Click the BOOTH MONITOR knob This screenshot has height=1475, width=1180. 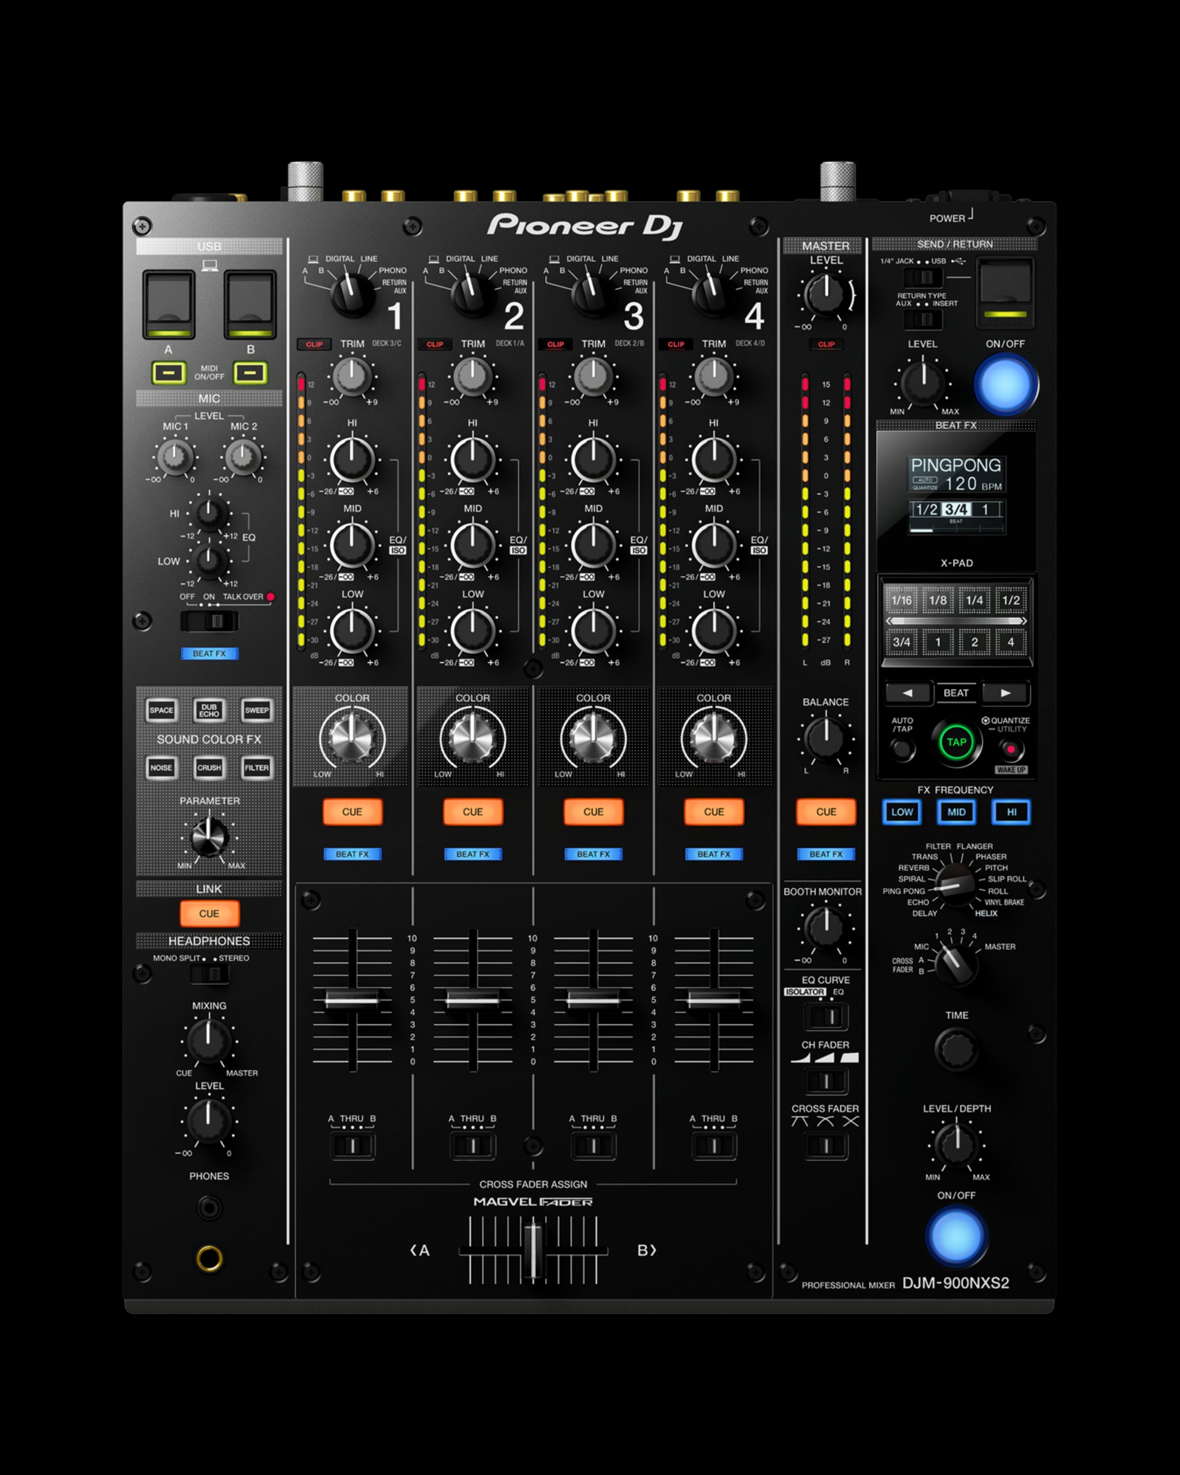(826, 927)
